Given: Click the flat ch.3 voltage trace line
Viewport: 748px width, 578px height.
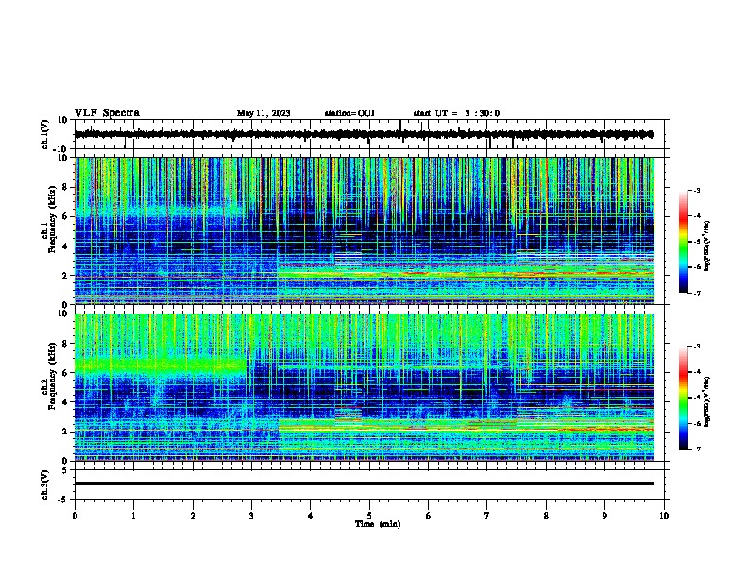Looking at the screenshot, I should (365, 484).
